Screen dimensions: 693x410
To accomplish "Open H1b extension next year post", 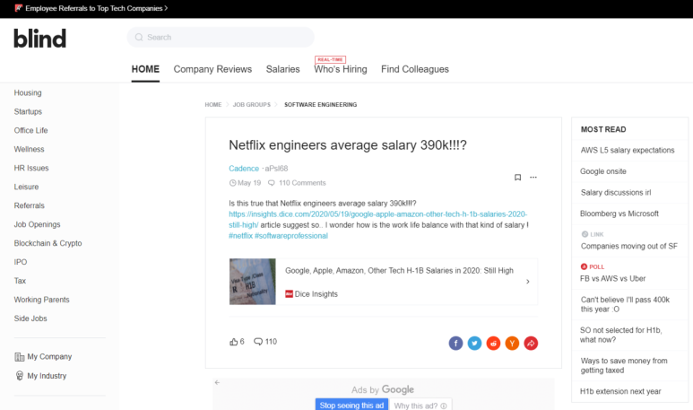I will pyautogui.click(x=620, y=391).
